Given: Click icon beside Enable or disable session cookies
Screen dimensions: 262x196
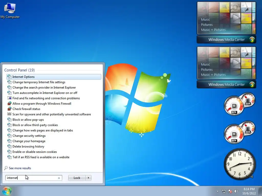Looking at the screenshot, I should click(9, 152).
